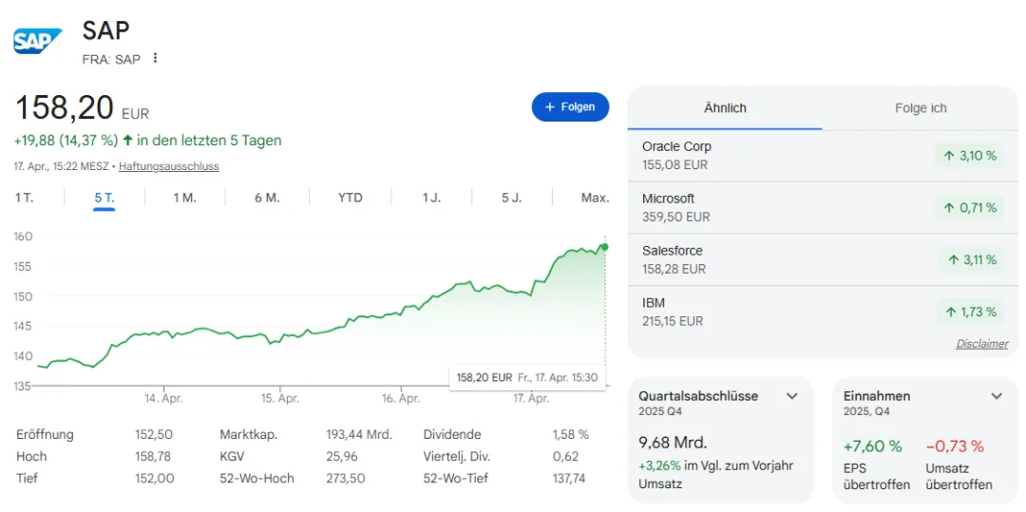Expand the Einnahmen dropdown chevron

[997, 396]
